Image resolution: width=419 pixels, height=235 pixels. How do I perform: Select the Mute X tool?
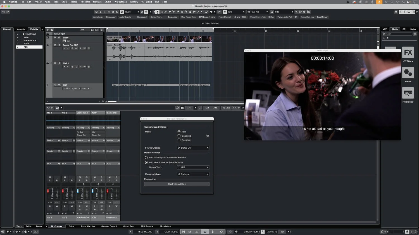coord(182,12)
